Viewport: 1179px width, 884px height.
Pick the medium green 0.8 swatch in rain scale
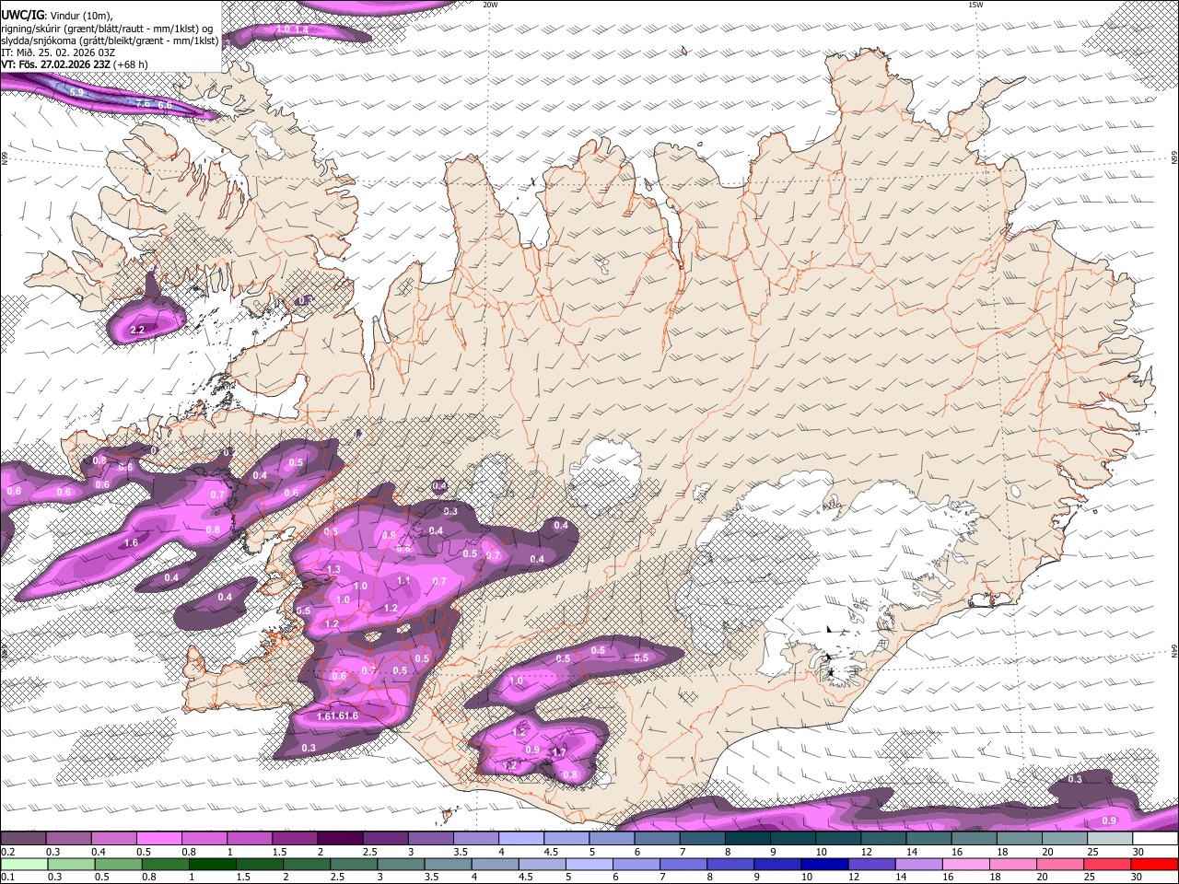pyautogui.click(x=165, y=864)
